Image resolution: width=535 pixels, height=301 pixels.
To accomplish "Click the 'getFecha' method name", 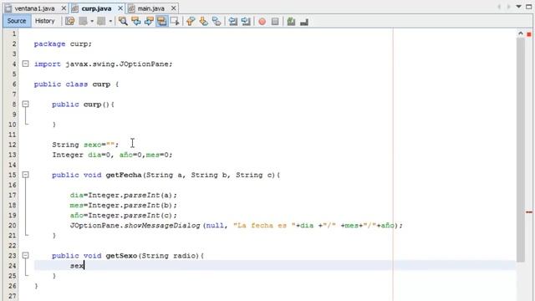I will click(x=124, y=175).
